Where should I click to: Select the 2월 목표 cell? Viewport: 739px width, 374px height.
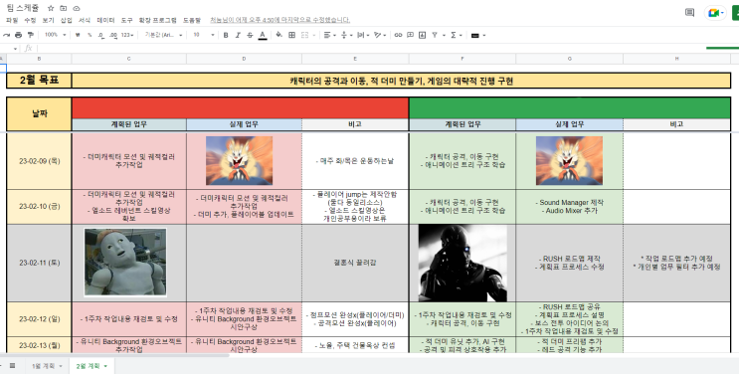39,81
